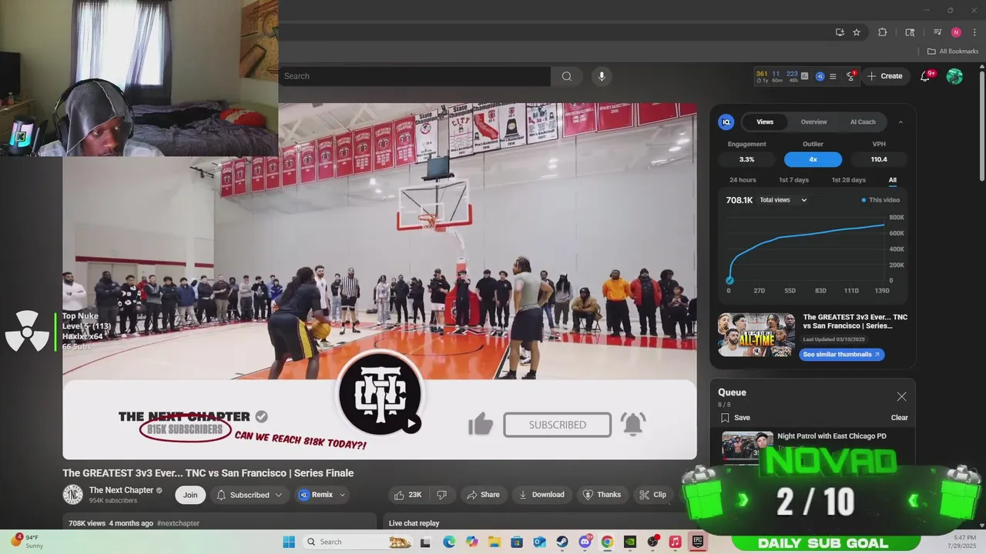
Task: Click The Next Chapter channel name
Action: tap(121, 490)
